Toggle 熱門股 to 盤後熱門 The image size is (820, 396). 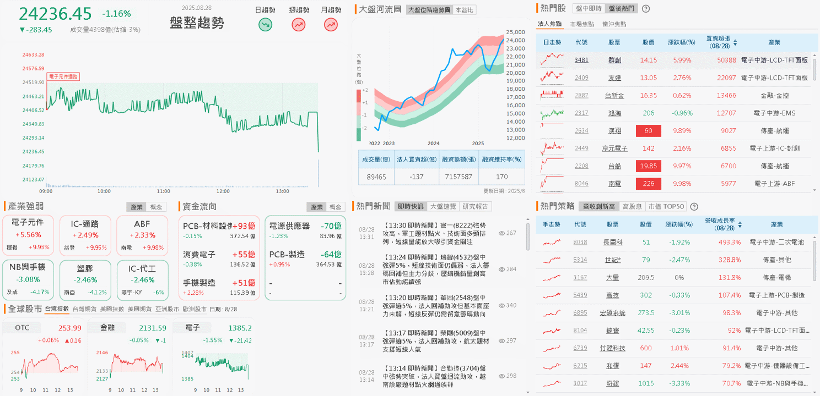[621, 9]
